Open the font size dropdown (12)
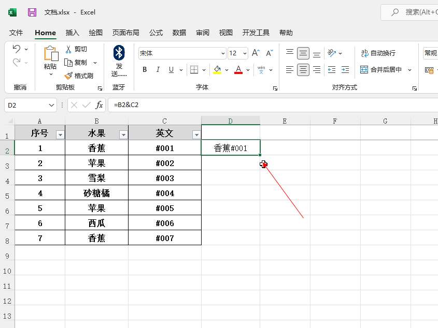Image resolution: width=438 pixels, height=328 pixels. [x=245, y=53]
